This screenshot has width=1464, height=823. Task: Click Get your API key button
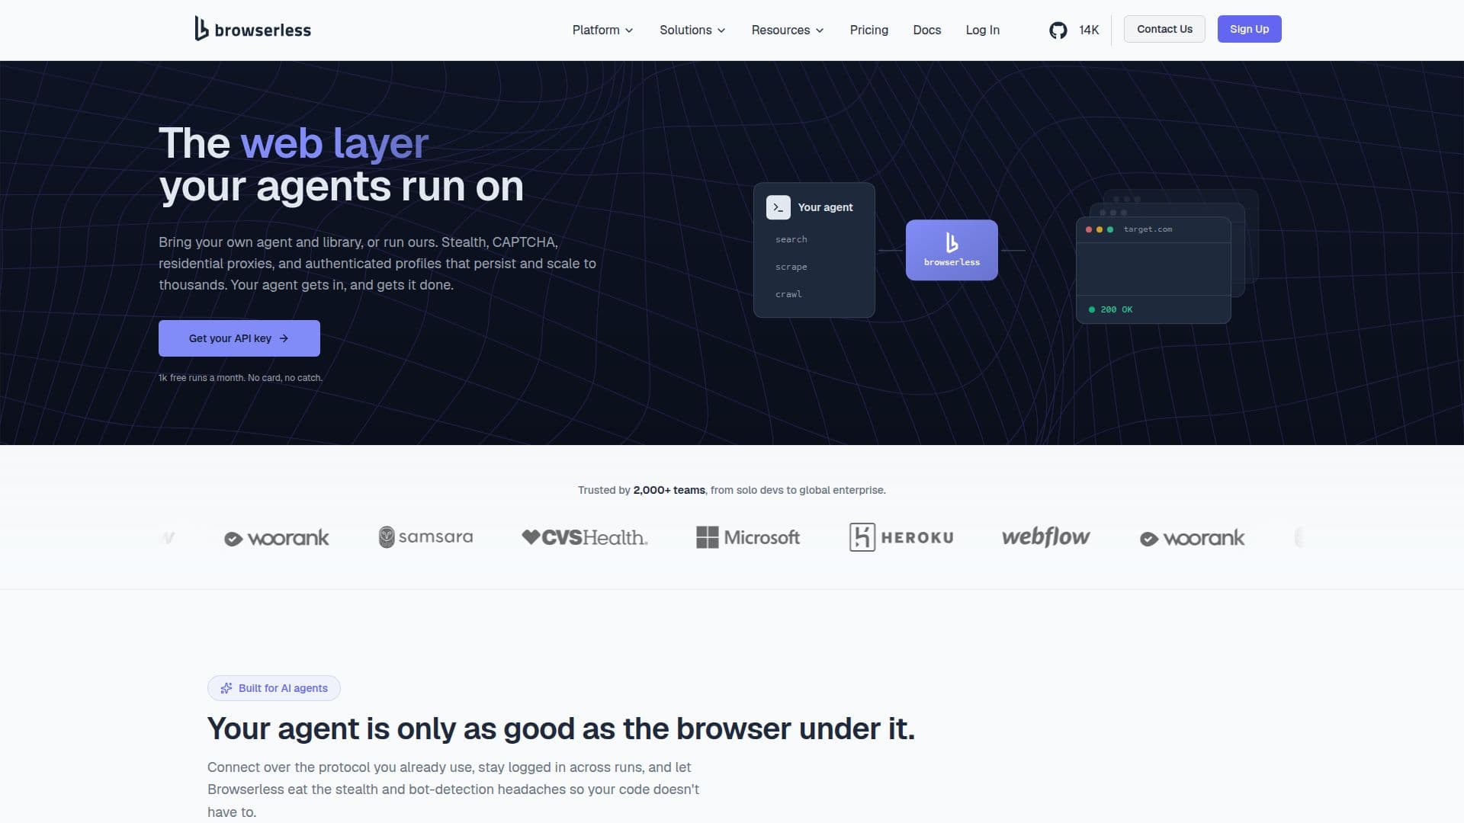(239, 338)
